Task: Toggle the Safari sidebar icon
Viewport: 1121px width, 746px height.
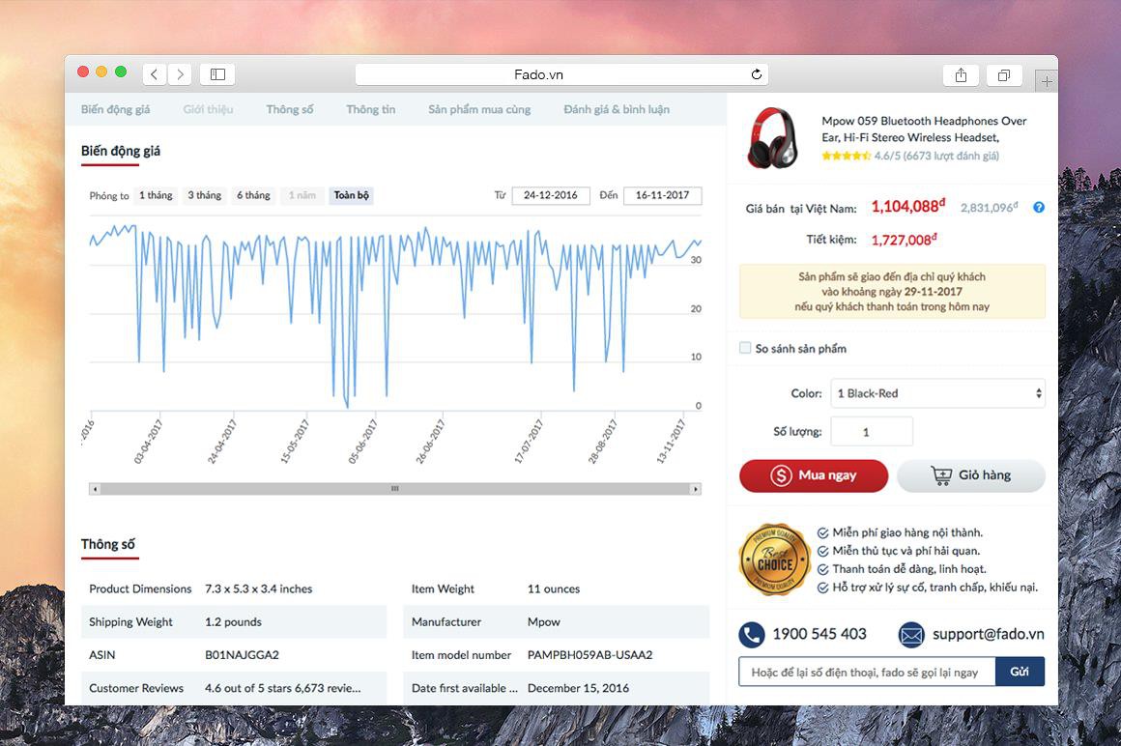Action: [x=218, y=74]
